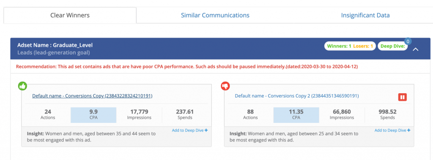The image size is (433, 160).
Task: Click the Deep Dive count badge
Action: pyautogui.click(x=408, y=41)
